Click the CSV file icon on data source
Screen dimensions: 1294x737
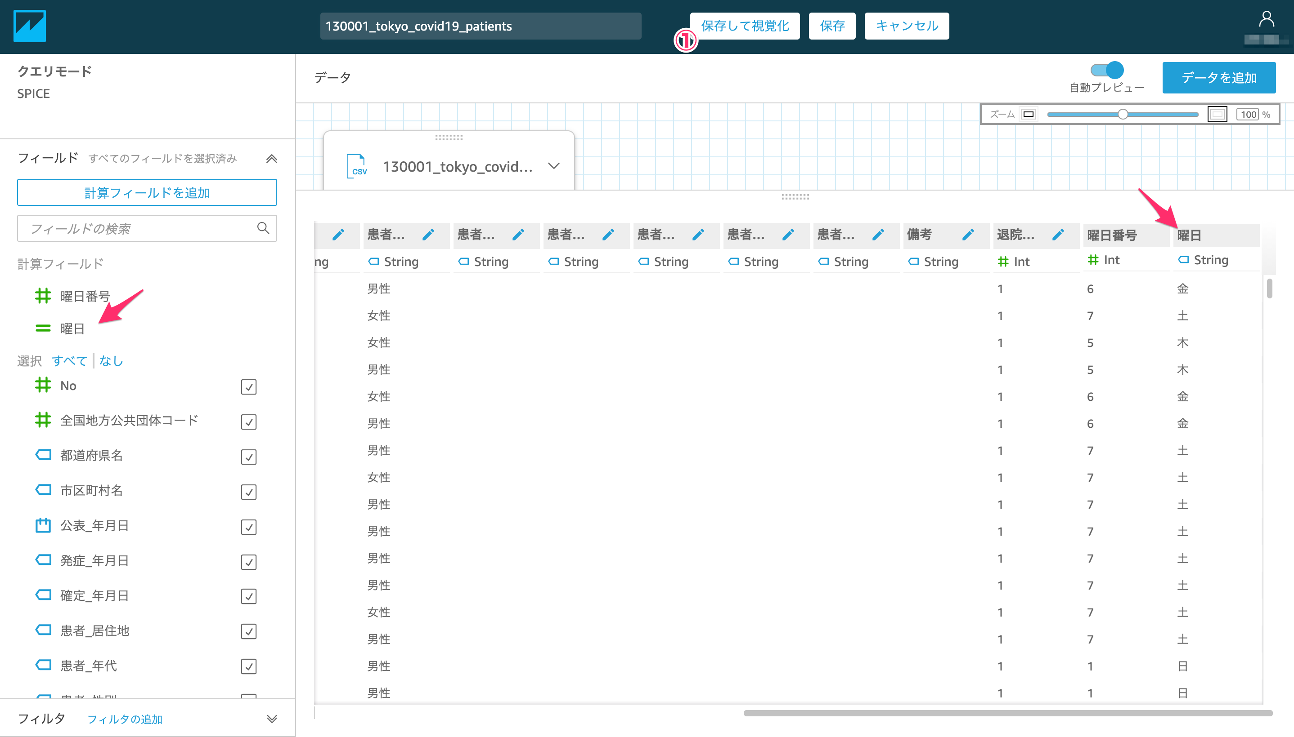(x=357, y=166)
